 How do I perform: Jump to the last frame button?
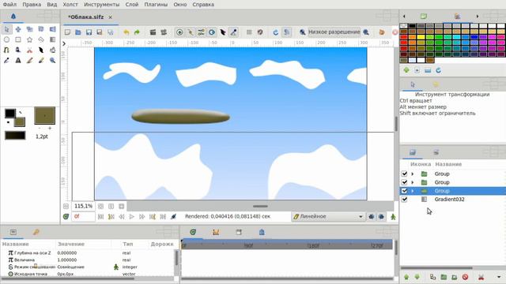(163, 217)
